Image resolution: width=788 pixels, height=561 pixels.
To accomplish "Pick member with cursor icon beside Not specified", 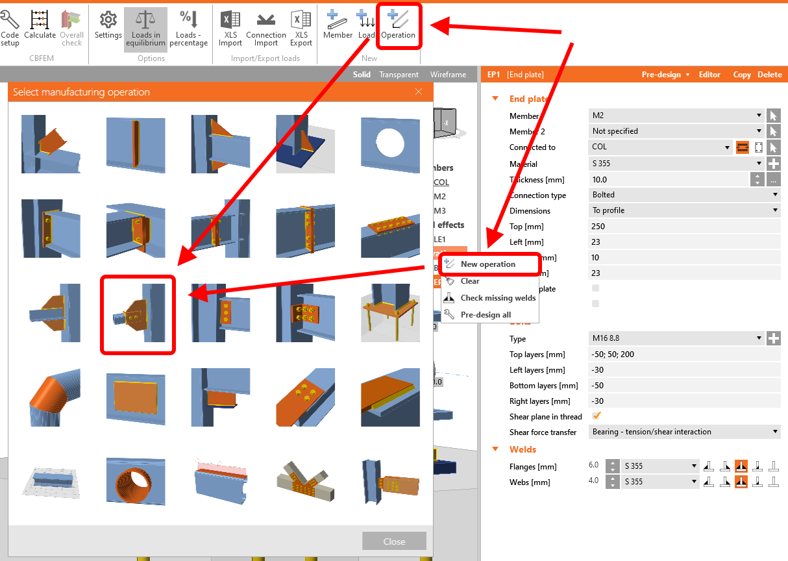I will [x=773, y=131].
